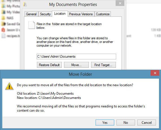Select the Location tab
The width and height of the screenshot is (161, 130).
tap(60, 14)
